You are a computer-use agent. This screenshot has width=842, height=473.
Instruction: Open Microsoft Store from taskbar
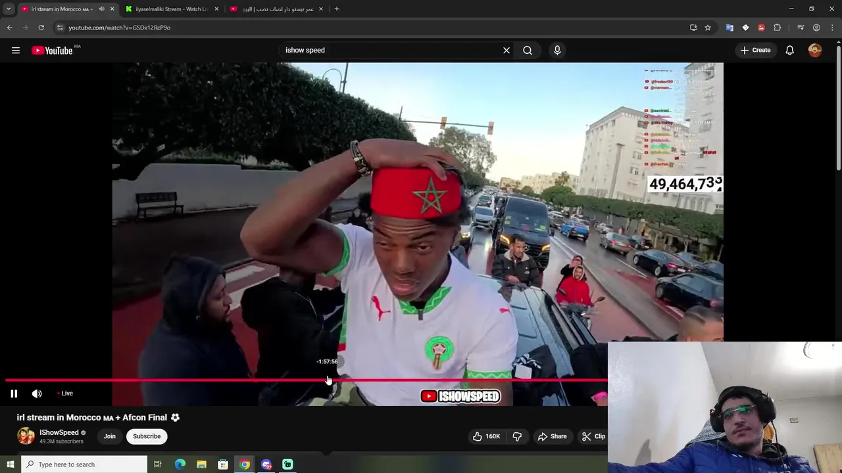pyautogui.click(x=223, y=464)
